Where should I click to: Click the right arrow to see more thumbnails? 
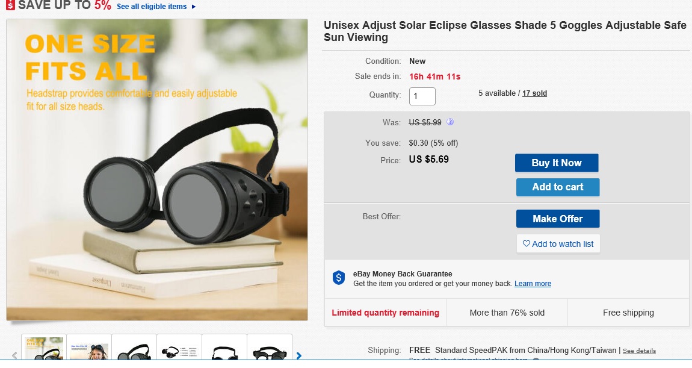[299, 356]
